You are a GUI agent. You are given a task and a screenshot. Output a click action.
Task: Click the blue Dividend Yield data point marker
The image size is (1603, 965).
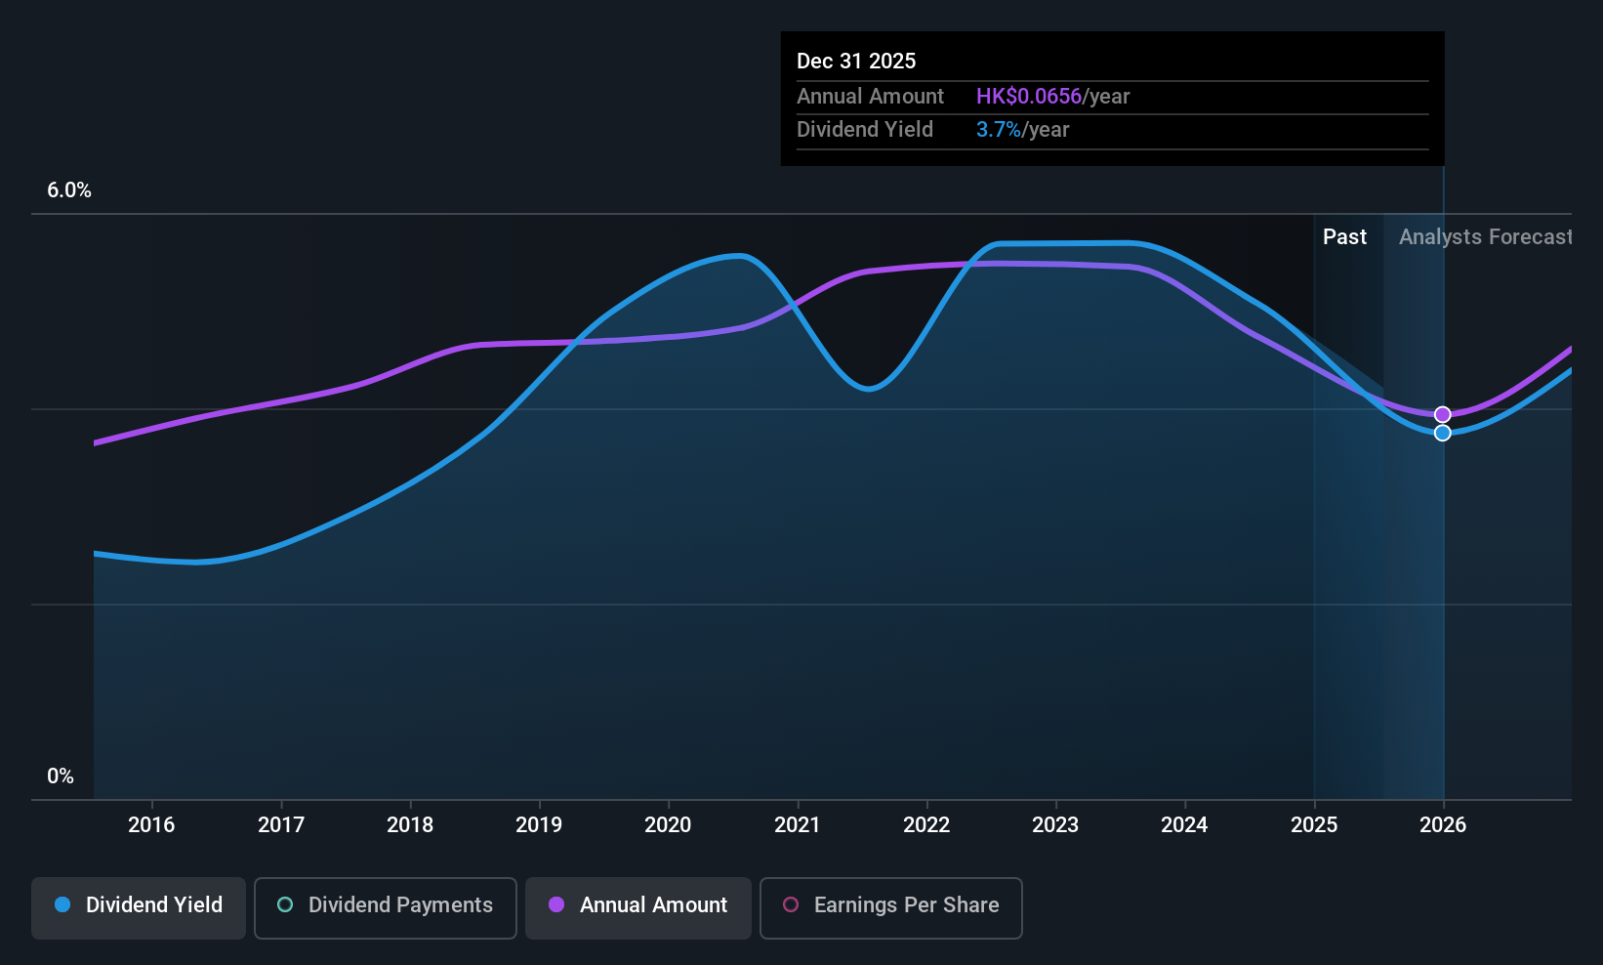[1443, 433]
